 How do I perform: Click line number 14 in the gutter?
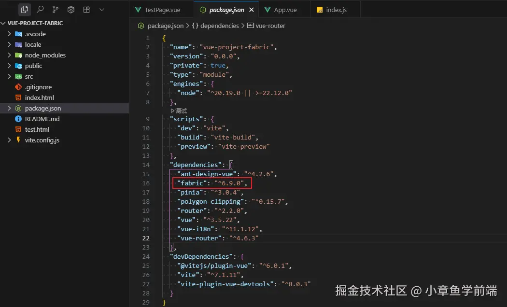coord(146,165)
